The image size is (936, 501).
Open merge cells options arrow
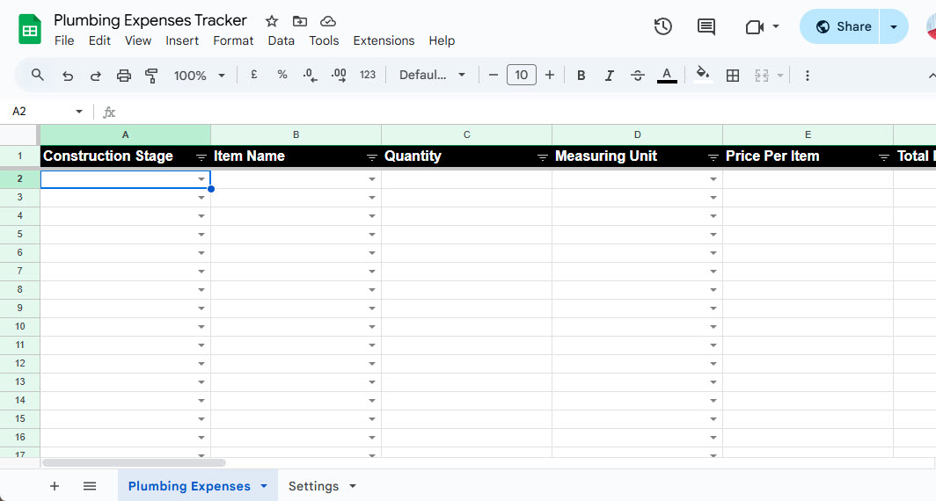(779, 76)
